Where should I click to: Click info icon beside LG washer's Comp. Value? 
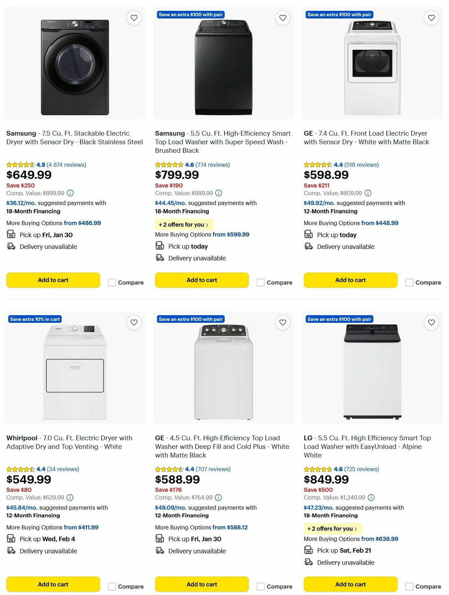point(371,498)
